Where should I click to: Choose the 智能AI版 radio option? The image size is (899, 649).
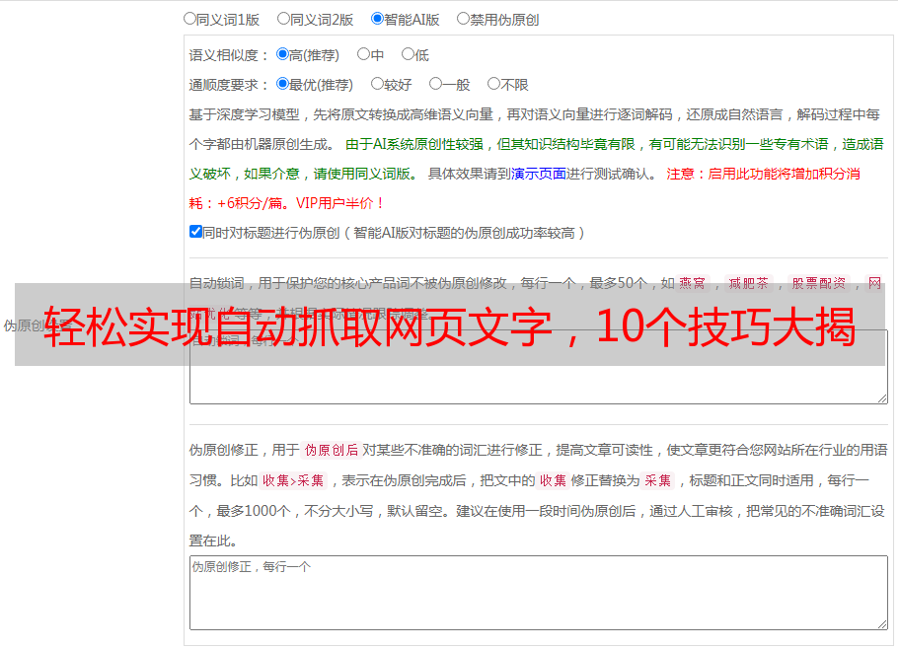coord(377,19)
